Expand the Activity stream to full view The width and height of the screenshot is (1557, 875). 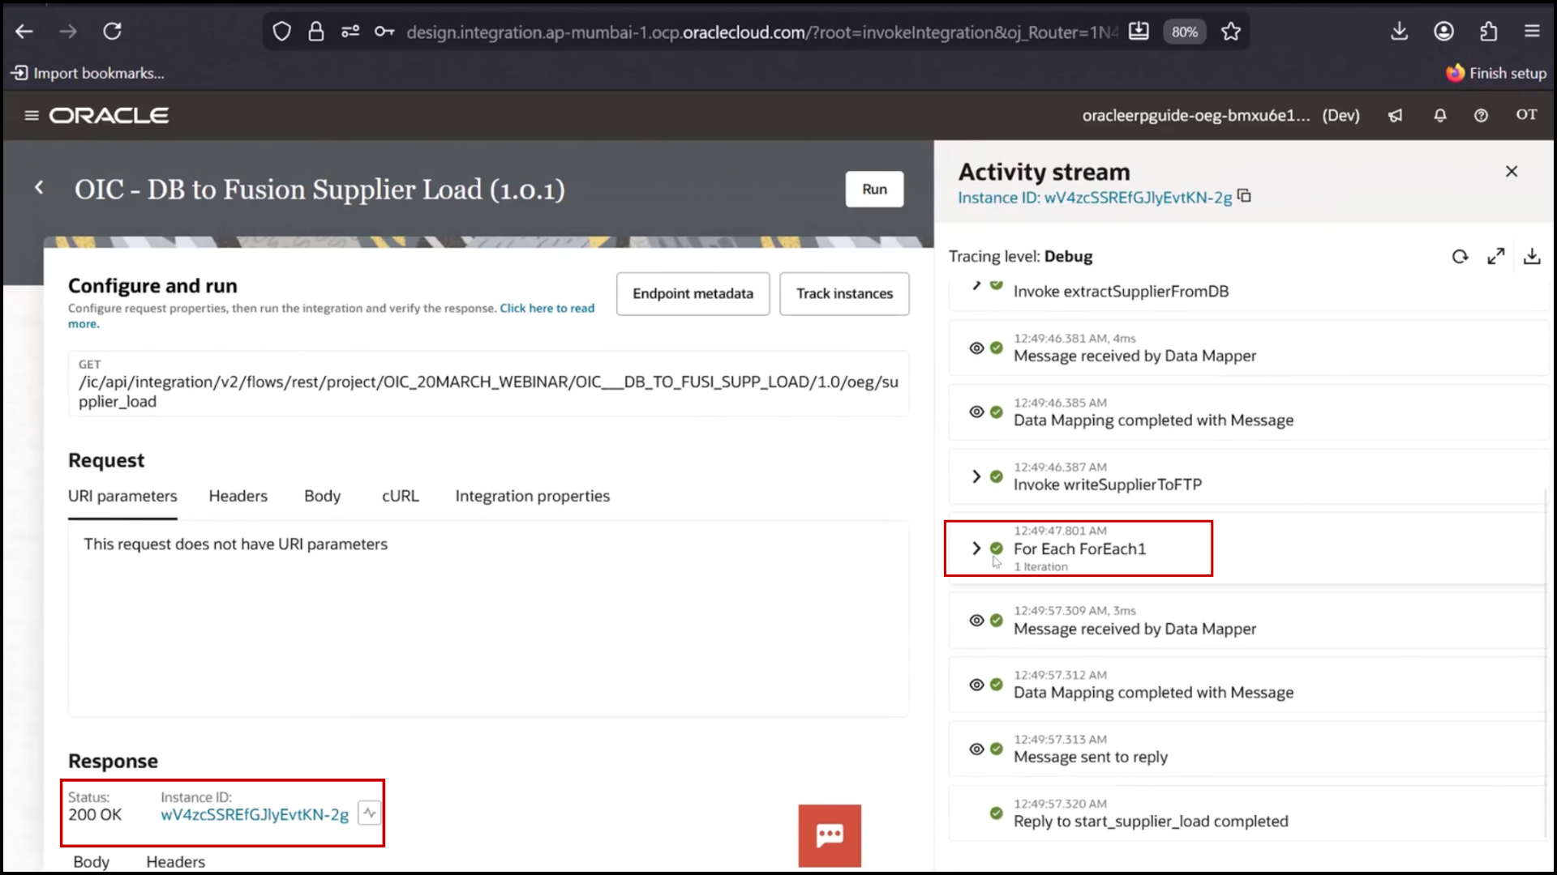(1496, 256)
